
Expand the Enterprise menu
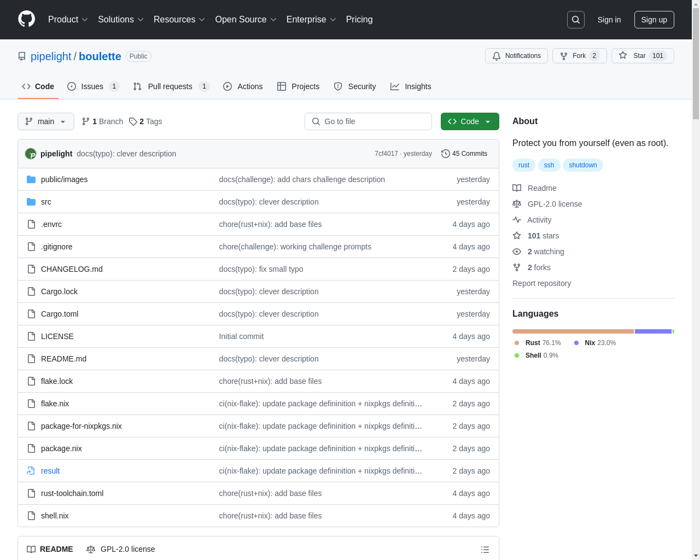[x=311, y=20]
